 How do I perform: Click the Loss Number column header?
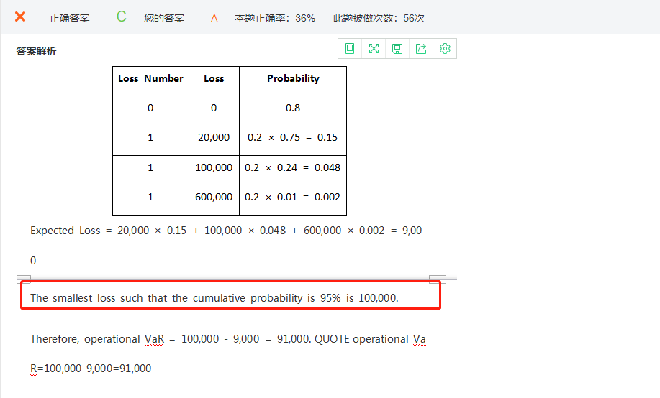pos(150,79)
